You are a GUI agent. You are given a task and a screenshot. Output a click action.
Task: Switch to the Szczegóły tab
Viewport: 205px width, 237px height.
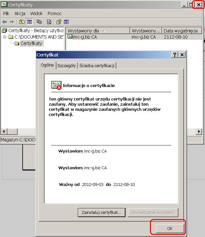click(67, 66)
